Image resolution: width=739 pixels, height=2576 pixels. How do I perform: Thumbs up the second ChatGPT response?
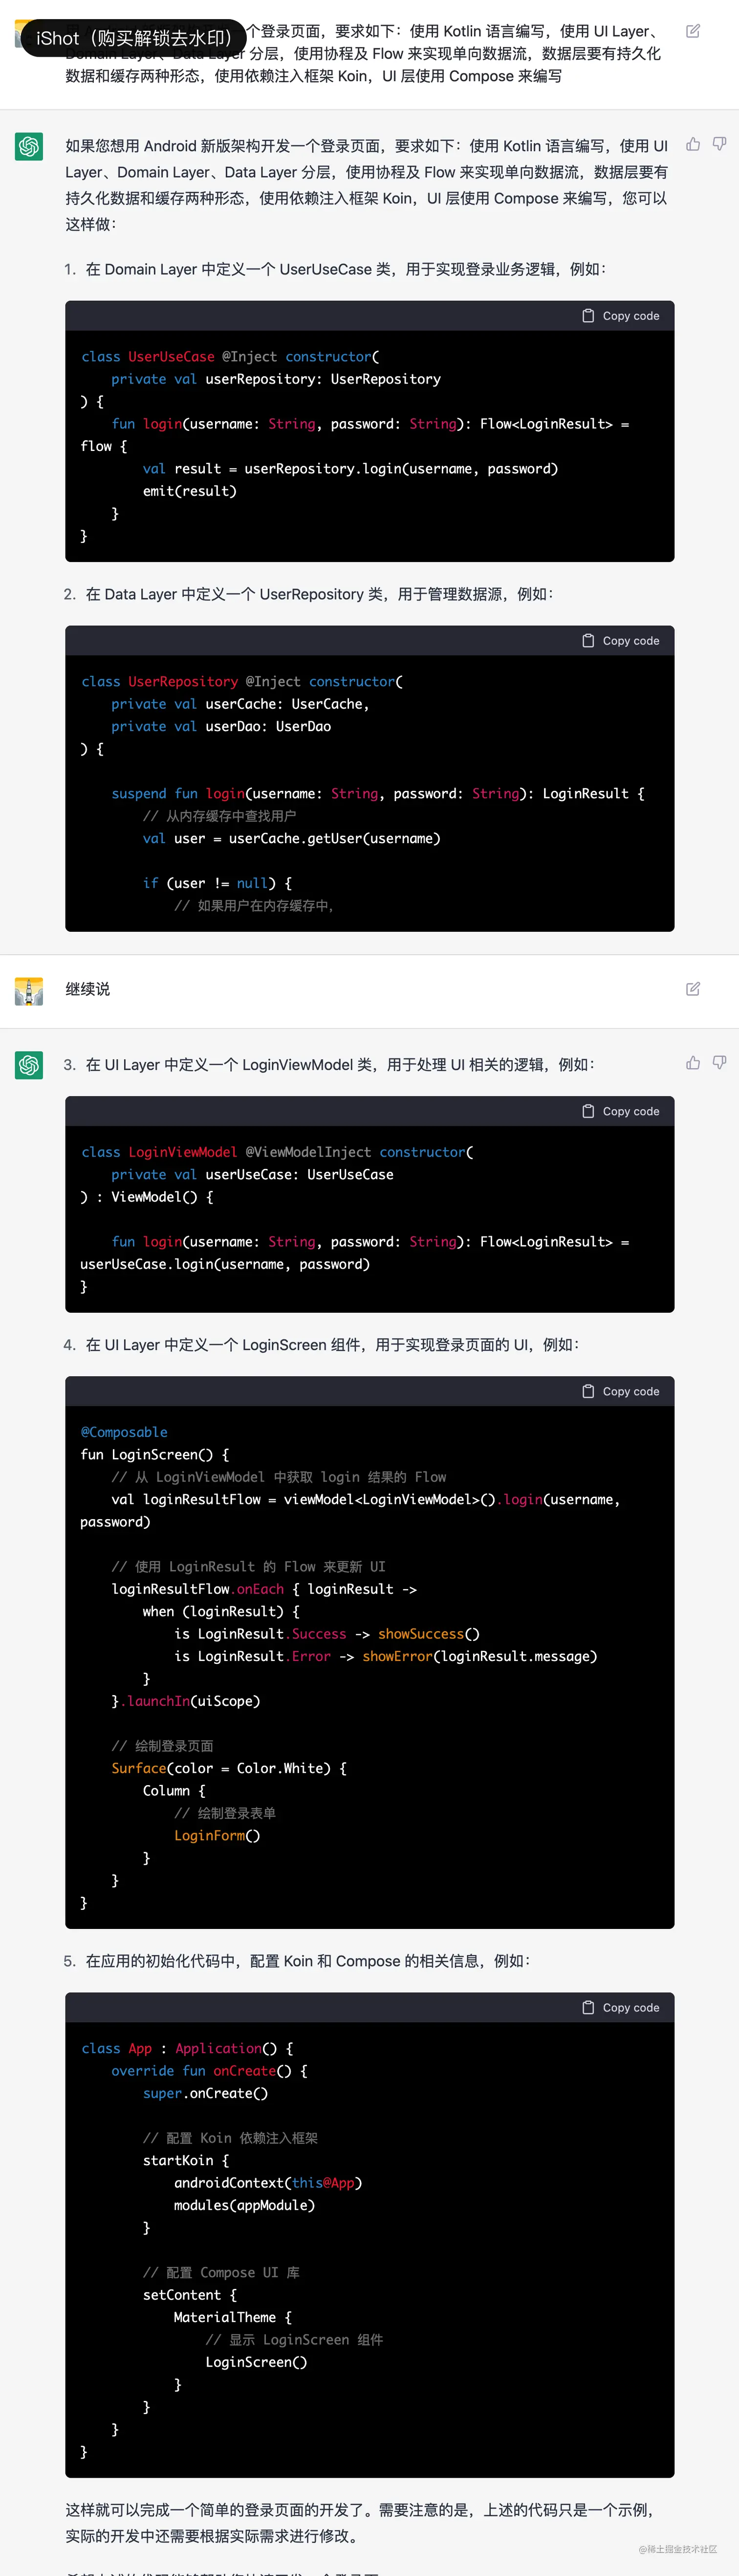click(692, 1062)
